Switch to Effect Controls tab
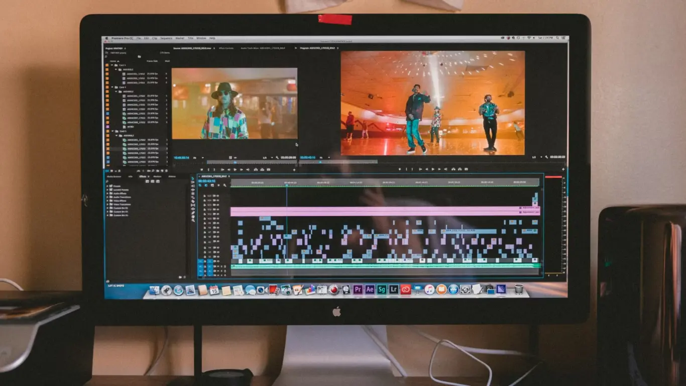The image size is (686, 386). tap(226, 48)
